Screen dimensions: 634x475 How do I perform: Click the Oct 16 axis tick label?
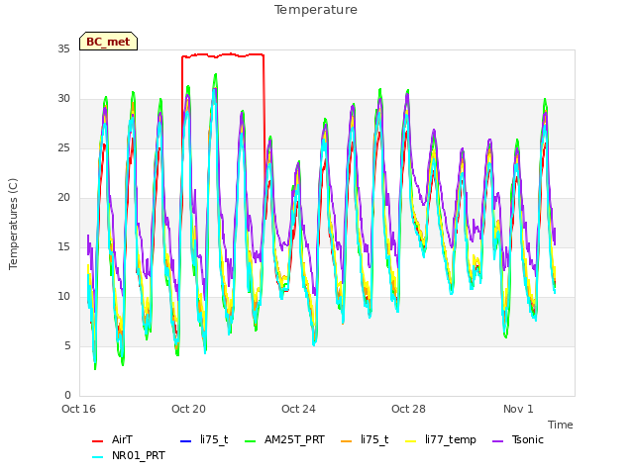pos(78,409)
